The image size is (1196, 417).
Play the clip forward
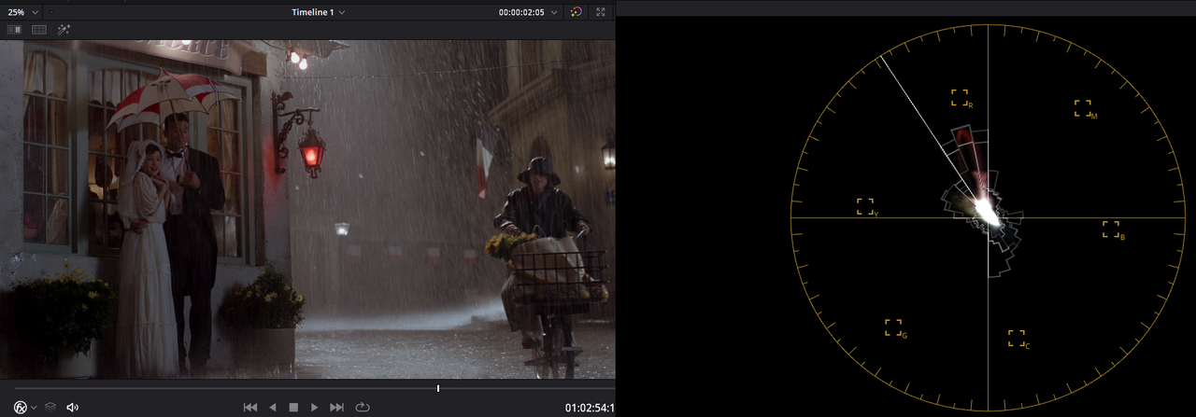click(315, 408)
